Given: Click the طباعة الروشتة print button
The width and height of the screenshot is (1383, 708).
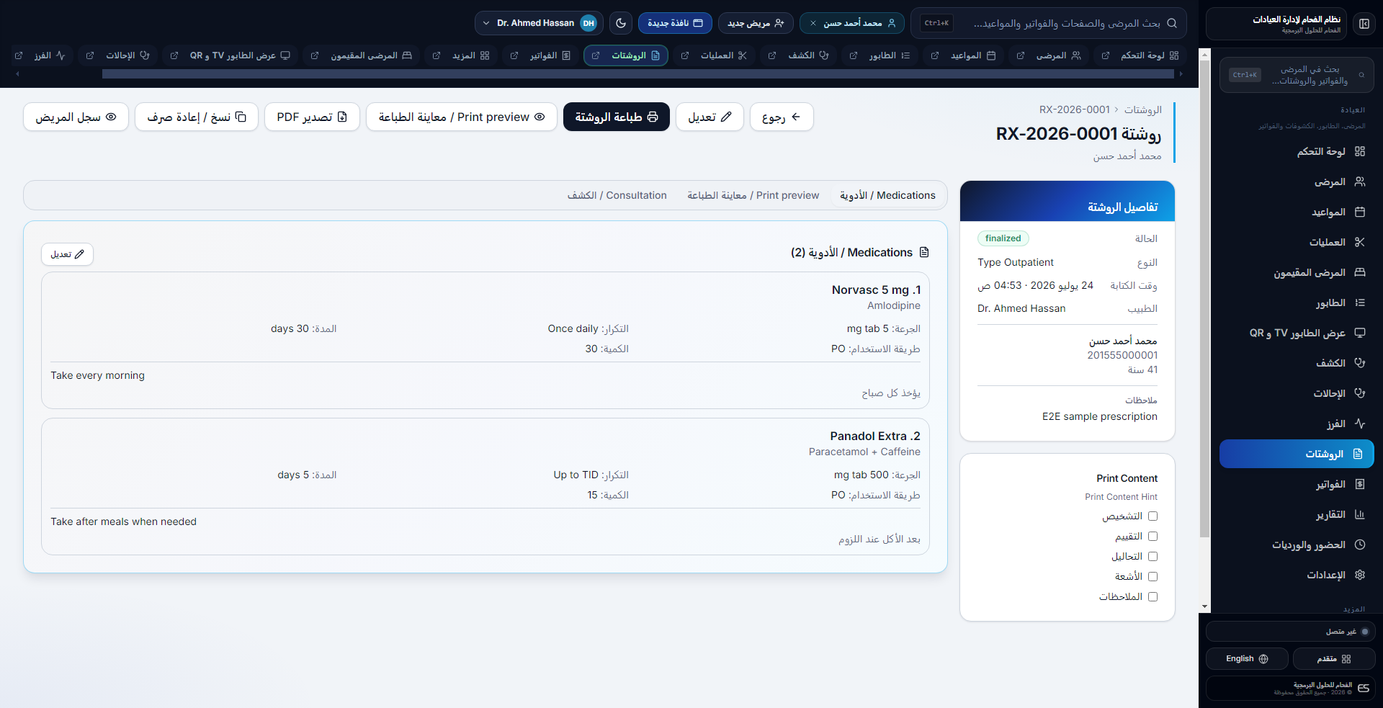Looking at the screenshot, I should click(617, 117).
